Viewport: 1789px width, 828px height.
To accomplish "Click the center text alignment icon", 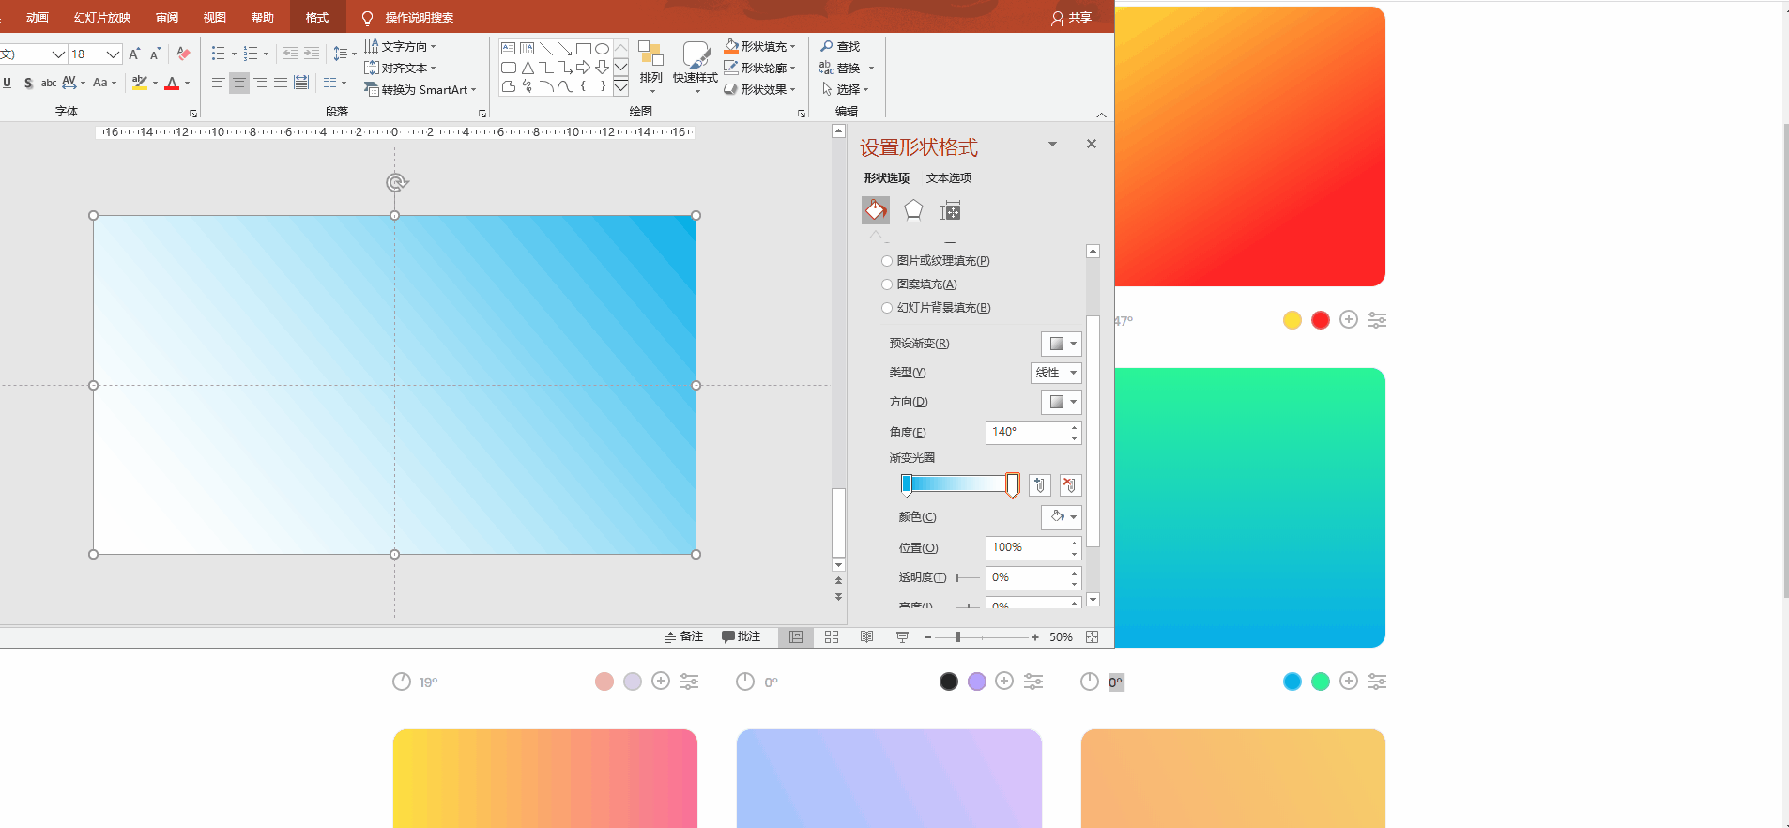I will point(238,84).
